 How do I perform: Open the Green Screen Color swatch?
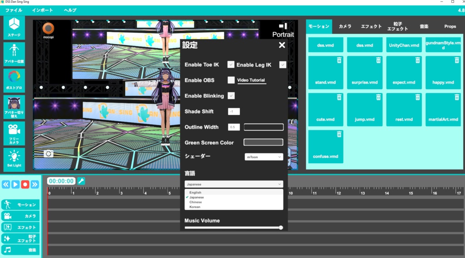click(263, 142)
